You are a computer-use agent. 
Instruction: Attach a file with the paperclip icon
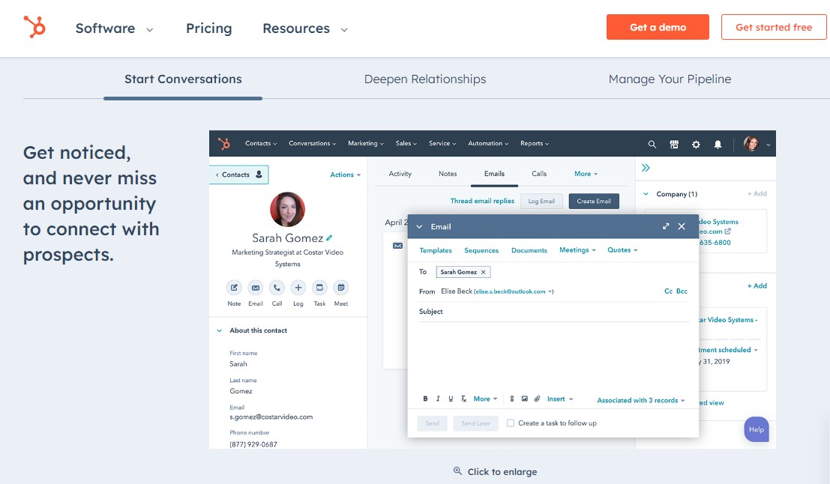click(x=538, y=399)
